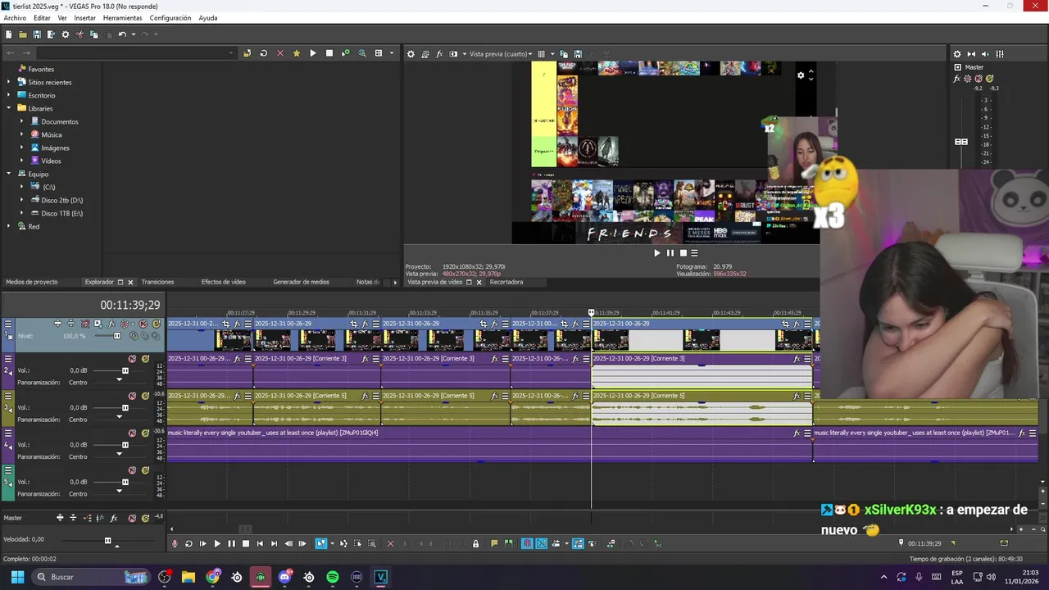Open the Insertar menu
This screenshot has height=590, width=1049.
(x=84, y=18)
